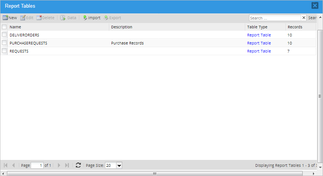This screenshot has height=176, width=323.
Task: Sort by the Records column header
Action: [295, 27]
